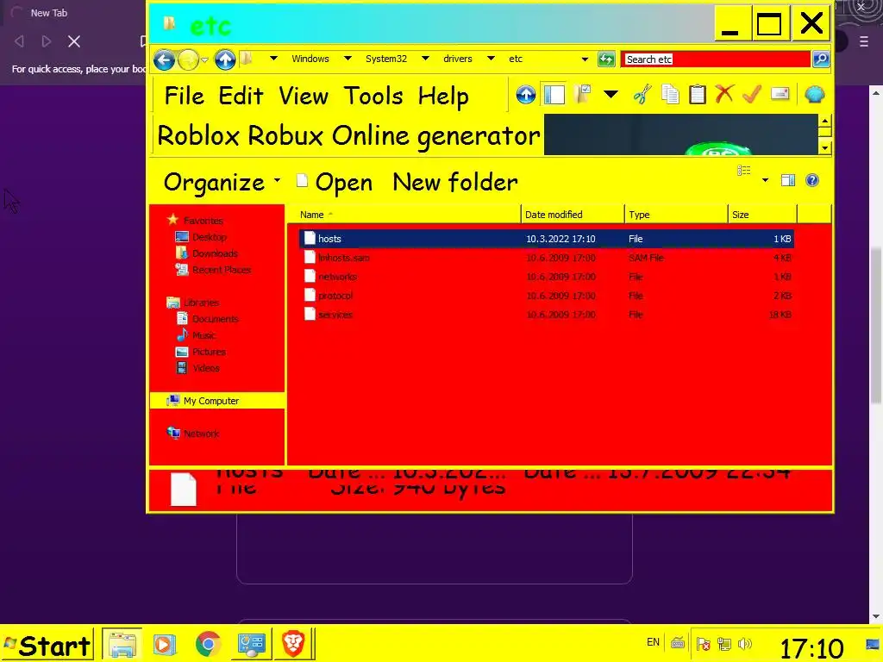
Task: Open the Help menu
Action: (x=443, y=97)
